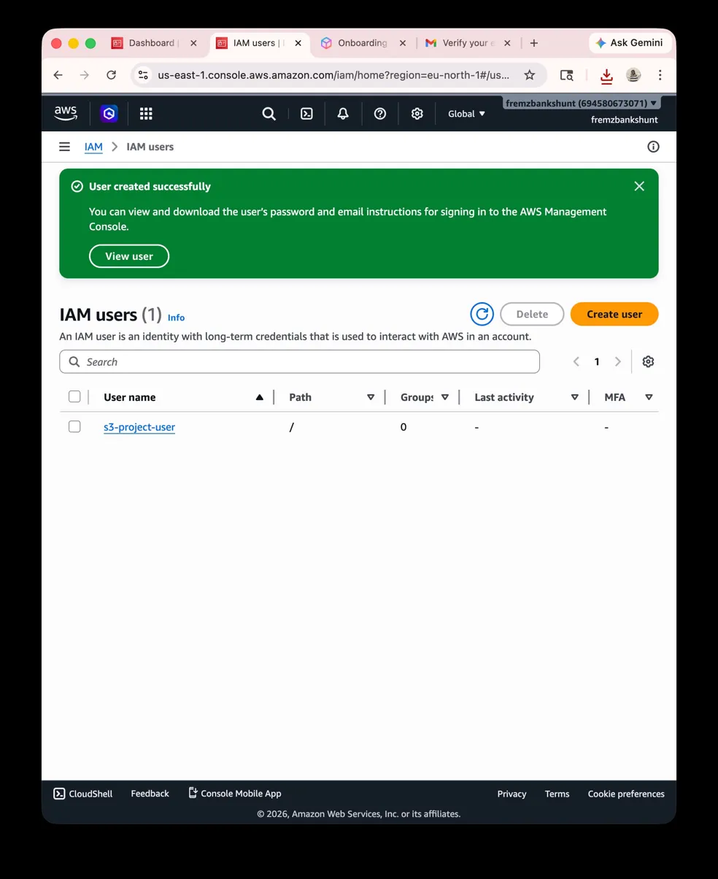Sort by User name column arrow

click(x=259, y=397)
